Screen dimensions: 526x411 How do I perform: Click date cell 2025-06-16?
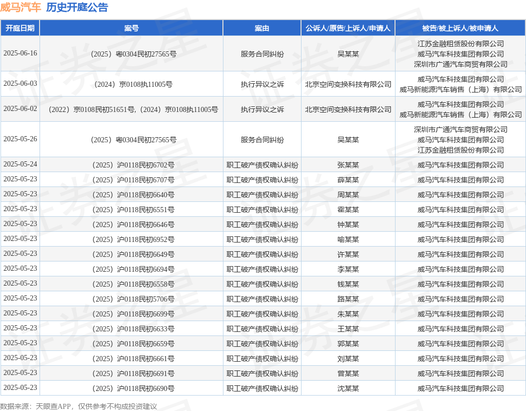20,53
